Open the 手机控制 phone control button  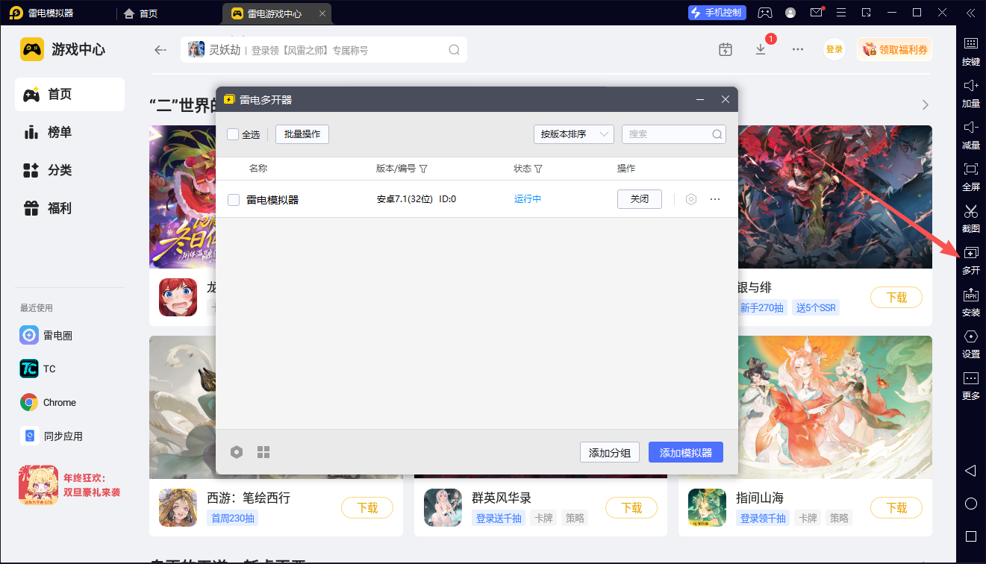tap(717, 13)
